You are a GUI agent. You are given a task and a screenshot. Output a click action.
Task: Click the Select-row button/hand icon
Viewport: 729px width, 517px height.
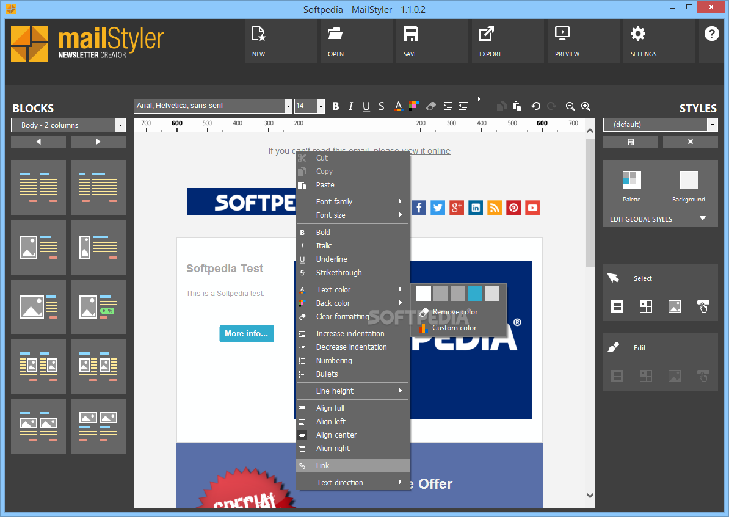click(x=703, y=306)
